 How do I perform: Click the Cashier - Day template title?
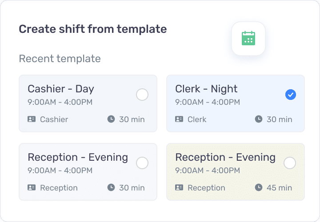coord(61,89)
